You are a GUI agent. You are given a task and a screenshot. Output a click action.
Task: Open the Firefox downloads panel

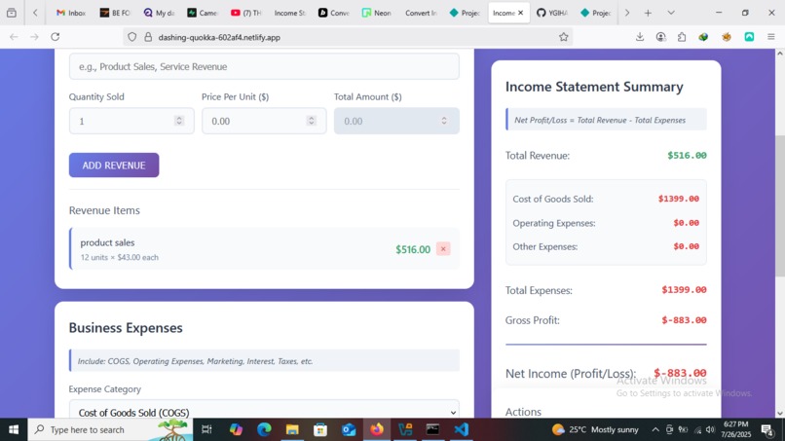pyautogui.click(x=640, y=37)
